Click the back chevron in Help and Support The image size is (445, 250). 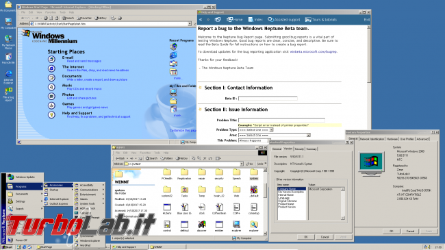pyautogui.click(x=201, y=20)
